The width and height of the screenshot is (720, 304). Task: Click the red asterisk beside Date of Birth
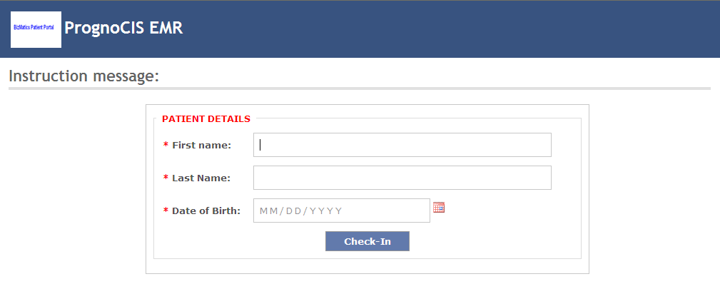[x=166, y=211]
